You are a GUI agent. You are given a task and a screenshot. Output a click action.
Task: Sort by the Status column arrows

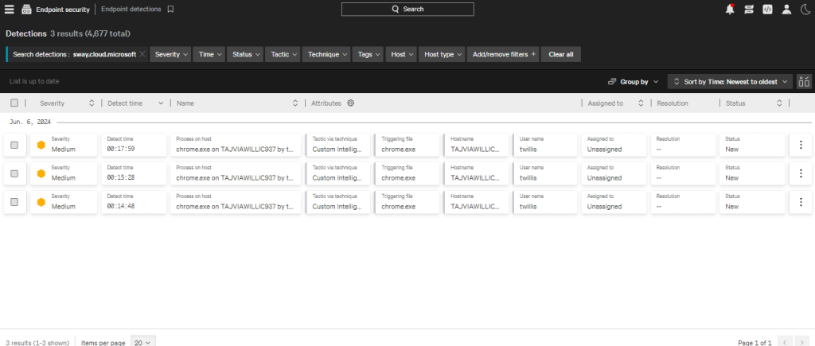click(779, 103)
